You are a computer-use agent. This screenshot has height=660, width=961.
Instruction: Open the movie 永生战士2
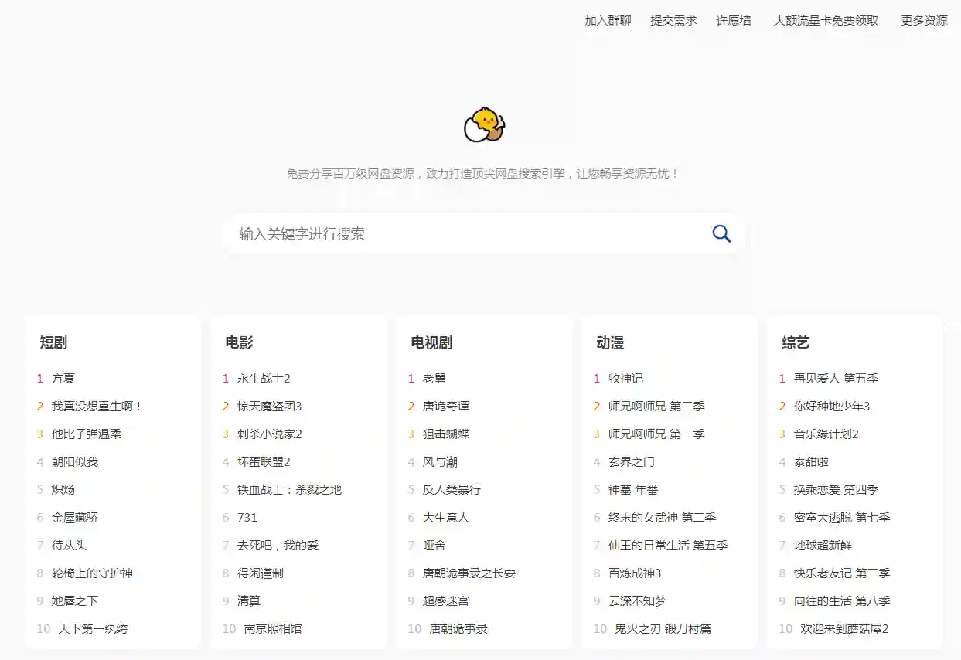pyautogui.click(x=264, y=379)
